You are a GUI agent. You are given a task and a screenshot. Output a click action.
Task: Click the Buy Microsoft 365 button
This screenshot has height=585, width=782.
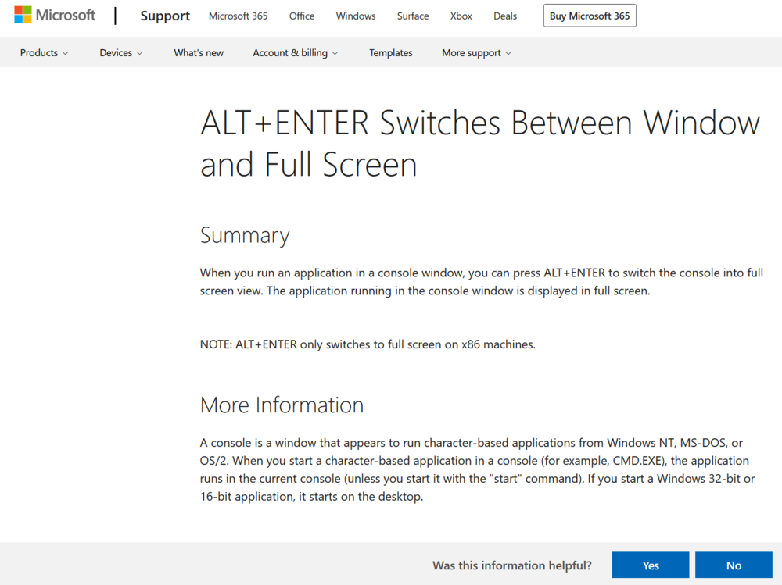(x=590, y=16)
